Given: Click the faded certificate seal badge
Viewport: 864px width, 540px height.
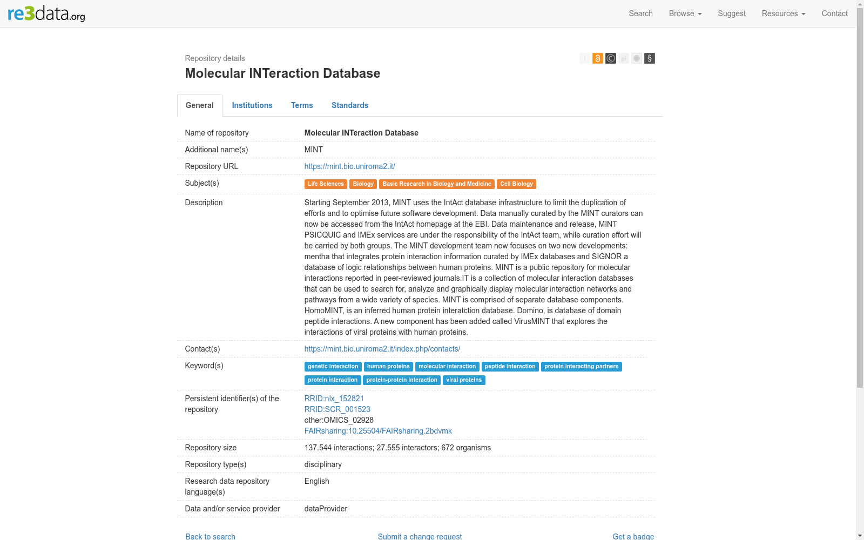Looking at the screenshot, I should (x=637, y=58).
